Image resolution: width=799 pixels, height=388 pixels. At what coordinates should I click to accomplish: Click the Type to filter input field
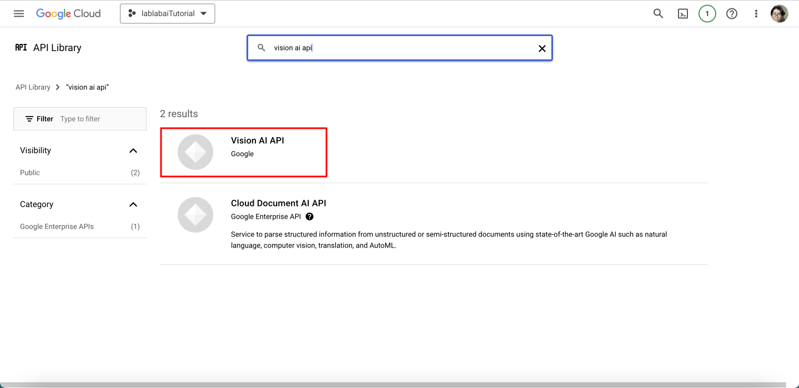[x=100, y=119]
